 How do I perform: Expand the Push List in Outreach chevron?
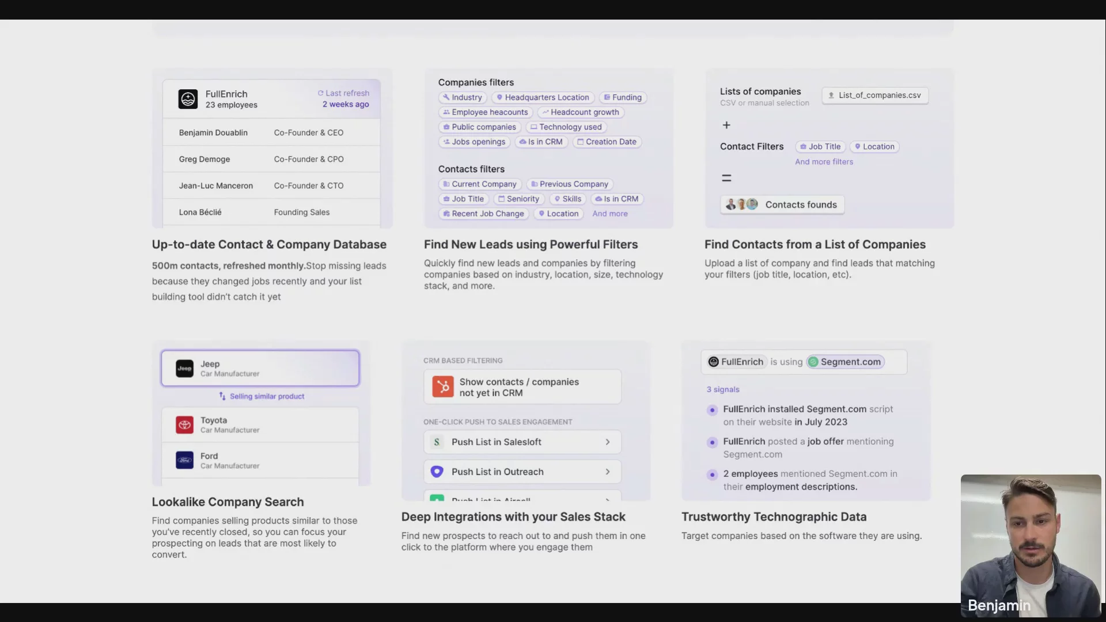[x=607, y=472]
